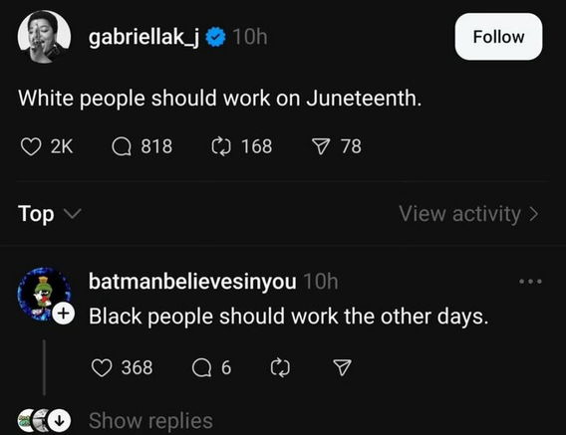This screenshot has height=435, width=566.
Task: Open three-dot menu on batmanbelievesinyou's reply
Action: (530, 282)
